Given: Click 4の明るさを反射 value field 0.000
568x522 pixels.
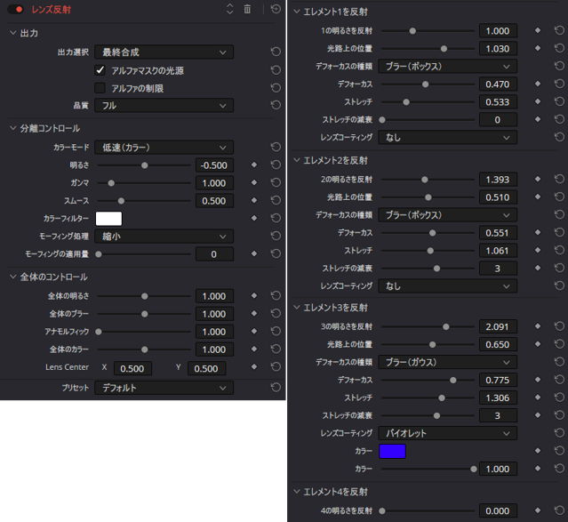Looking at the screenshot, I should 498,510.
